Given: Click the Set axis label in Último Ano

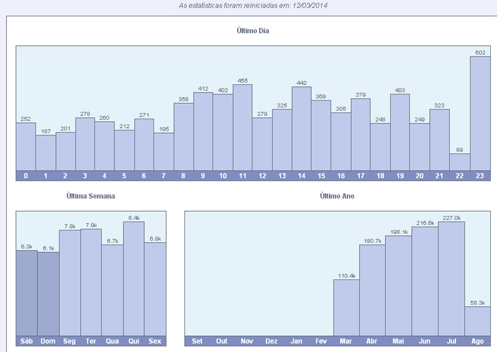Looking at the screenshot, I should (x=197, y=341).
